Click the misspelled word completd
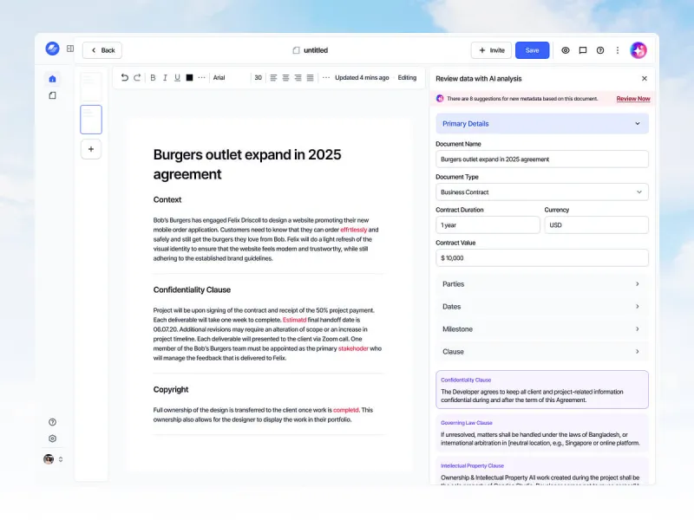The image size is (694, 520). (345, 410)
